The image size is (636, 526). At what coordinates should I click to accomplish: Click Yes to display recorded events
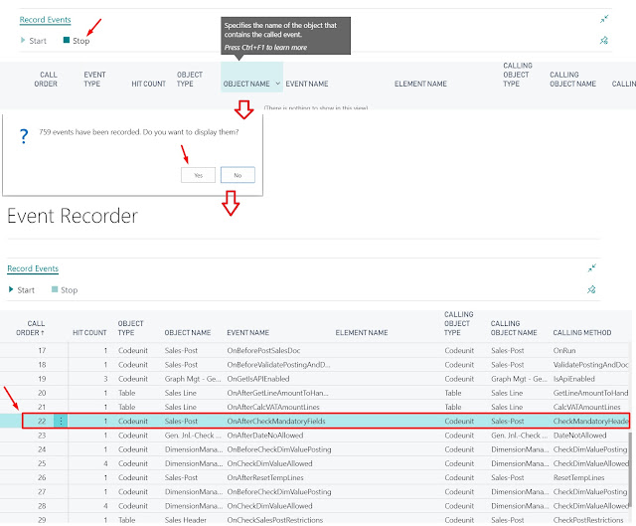[x=198, y=175]
